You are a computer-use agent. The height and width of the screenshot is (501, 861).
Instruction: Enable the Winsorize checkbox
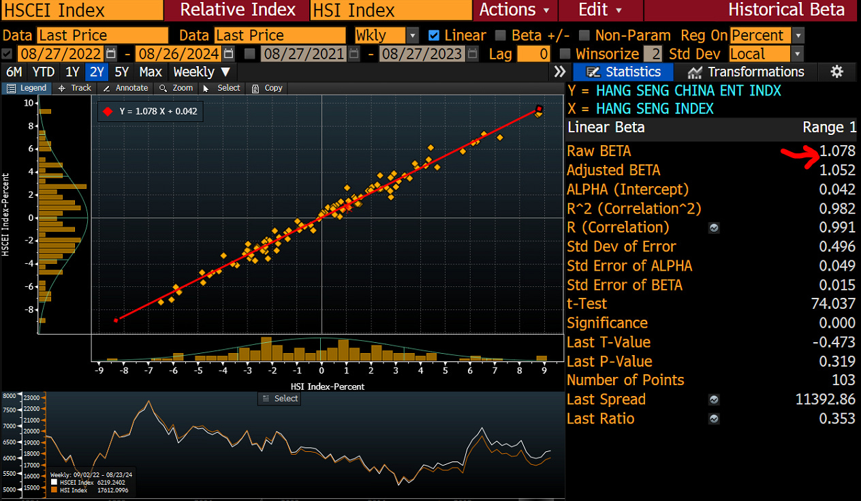click(x=565, y=54)
